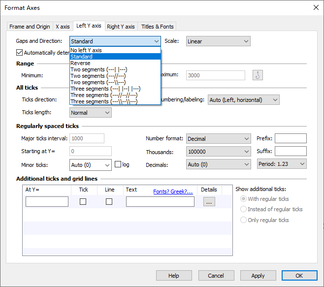Click the Maximum 3000 field
This screenshot has height=287, width=324.
[x=216, y=75]
